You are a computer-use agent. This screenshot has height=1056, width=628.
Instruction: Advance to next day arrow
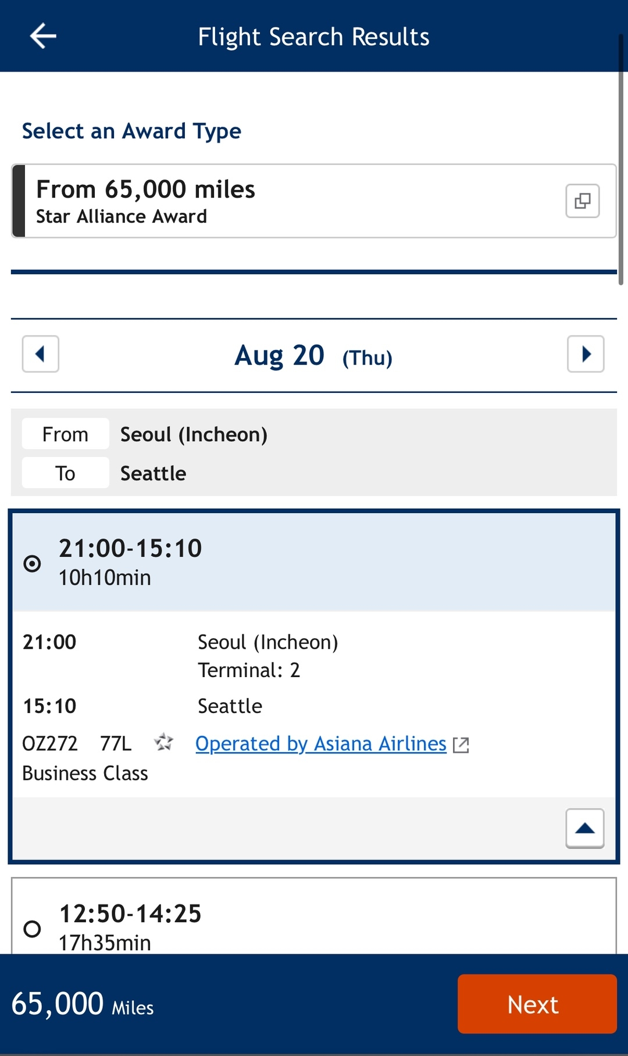click(x=586, y=354)
